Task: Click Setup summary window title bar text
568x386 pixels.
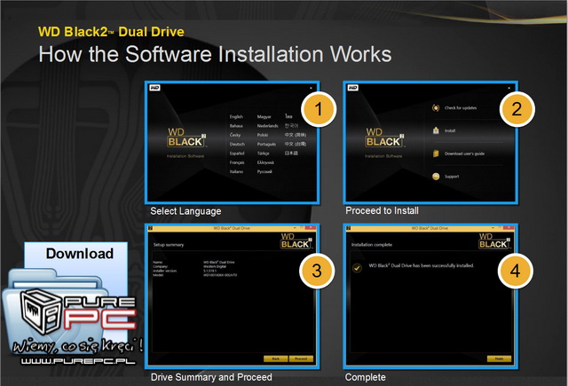Action: coord(232,228)
